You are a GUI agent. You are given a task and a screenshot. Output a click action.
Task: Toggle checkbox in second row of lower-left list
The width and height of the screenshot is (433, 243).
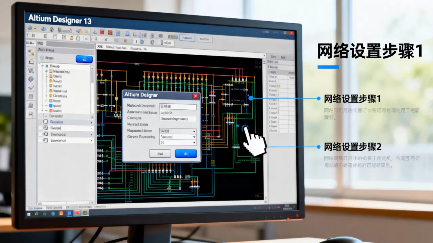pos(40,128)
